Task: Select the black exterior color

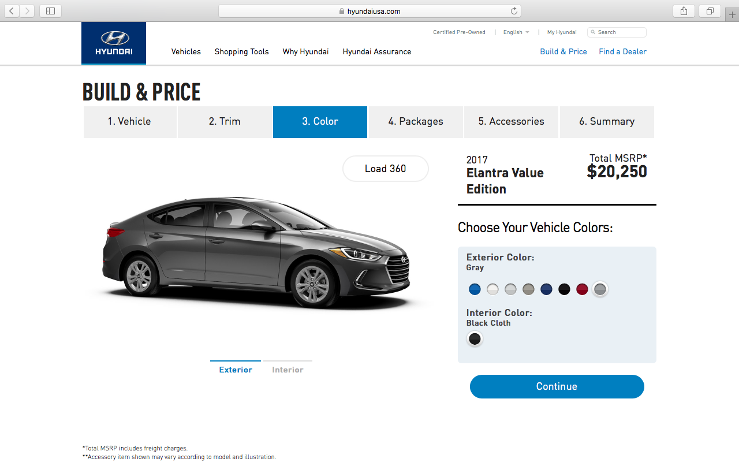Action: pos(564,289)
